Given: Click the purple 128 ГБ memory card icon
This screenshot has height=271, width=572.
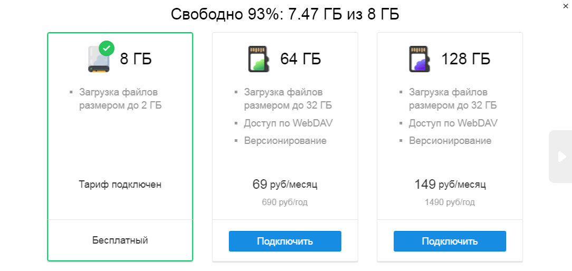Looking at the screenshot, I should [x=420, y=59].
